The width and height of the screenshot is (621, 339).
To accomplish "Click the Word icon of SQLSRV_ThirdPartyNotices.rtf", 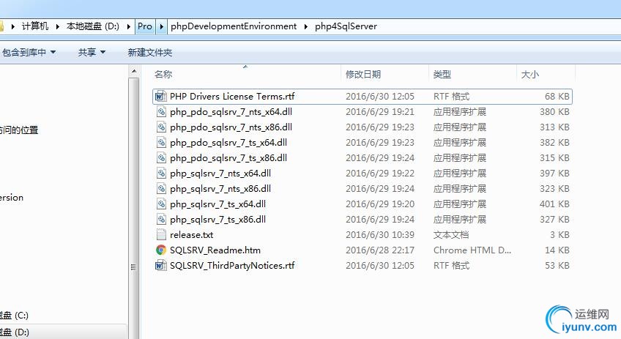I will [161, 265].
